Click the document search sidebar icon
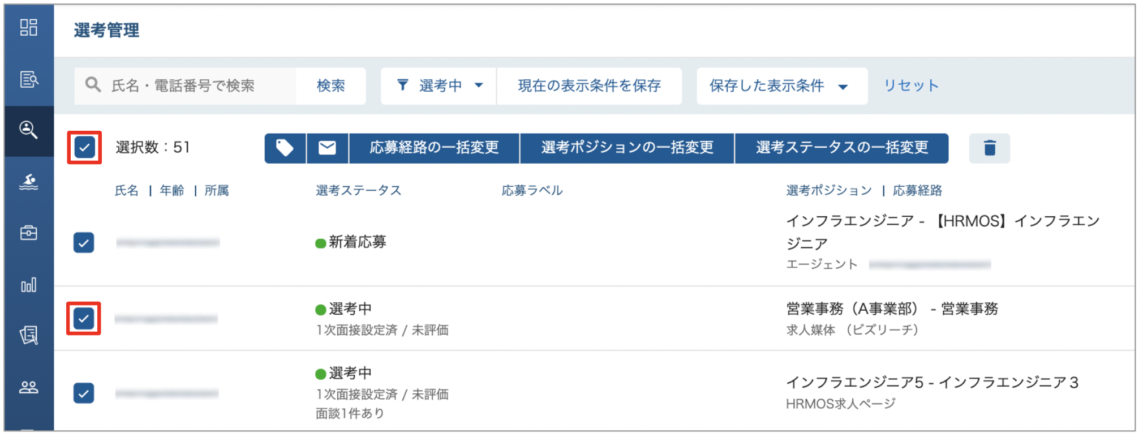 pyautogui.click(x=28, y=79)
